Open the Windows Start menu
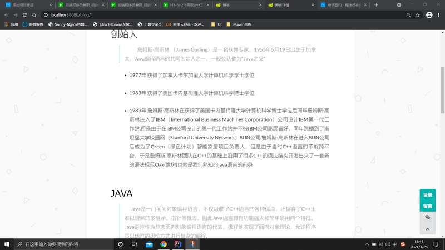The height and width of the screenshot is (250, 445). [x=7, y=244]
